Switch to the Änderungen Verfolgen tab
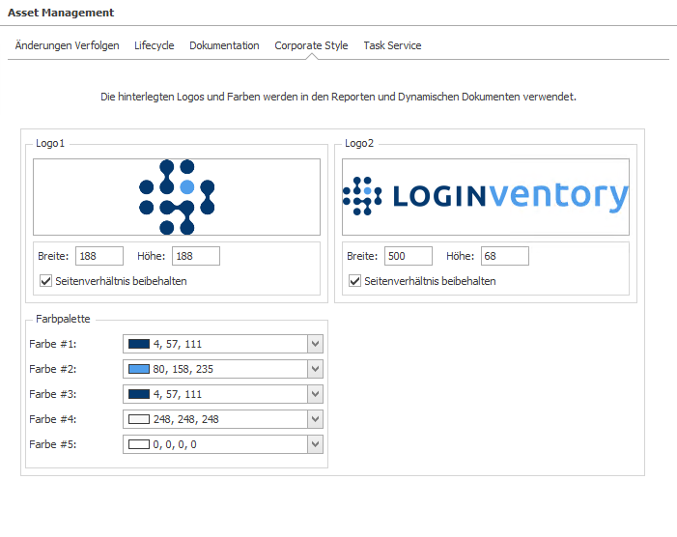The height and width of the screenshot is (537, 677). tap(67, 45)
